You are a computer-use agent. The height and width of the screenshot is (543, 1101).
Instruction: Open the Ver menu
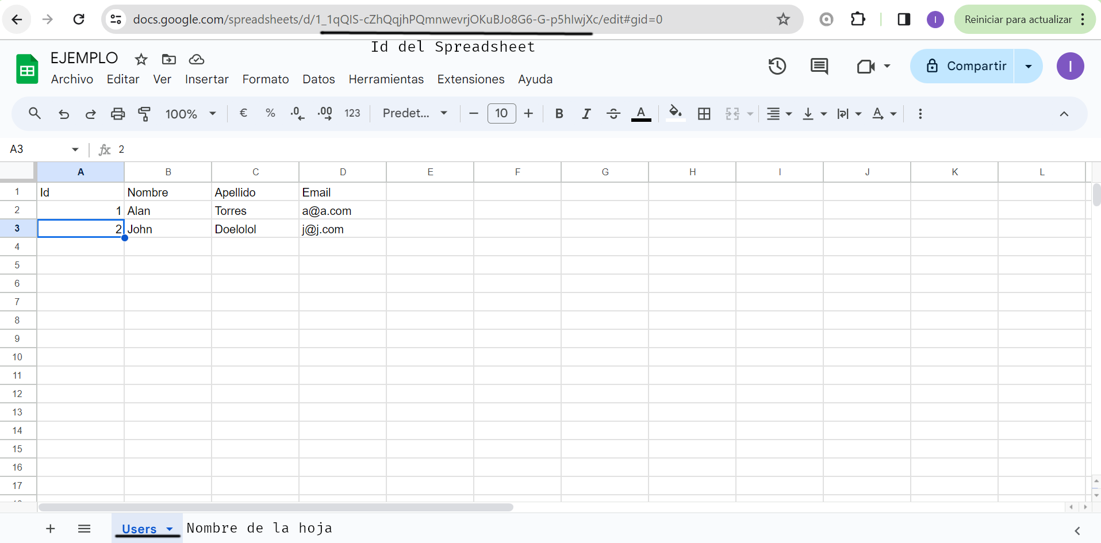click(x=162, y=79)
